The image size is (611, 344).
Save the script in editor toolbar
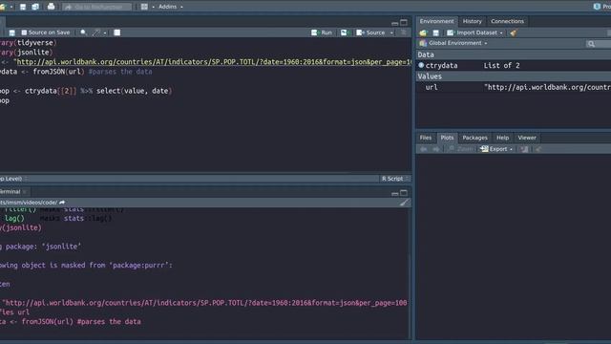pyautogui.click(x=12, y=32)
